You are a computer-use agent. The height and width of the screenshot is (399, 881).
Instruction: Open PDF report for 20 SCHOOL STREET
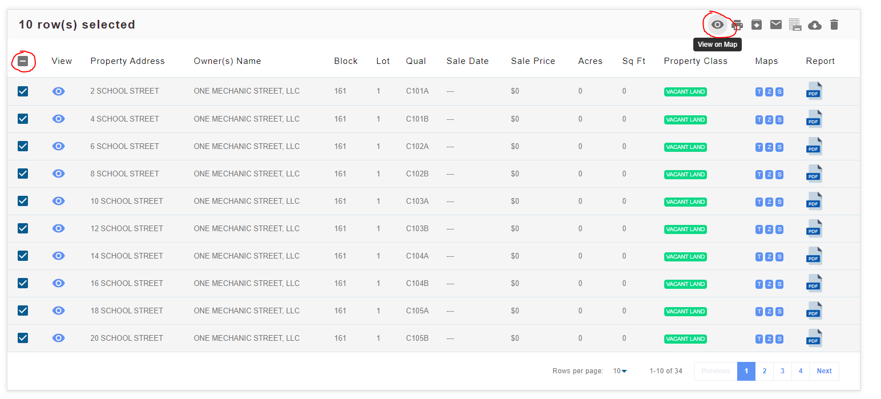click(814, 338)
